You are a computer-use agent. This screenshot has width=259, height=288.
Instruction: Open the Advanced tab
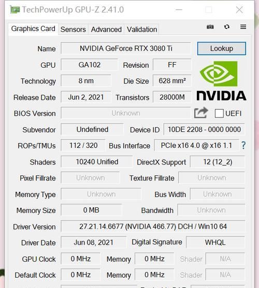[x=106, y=29]
